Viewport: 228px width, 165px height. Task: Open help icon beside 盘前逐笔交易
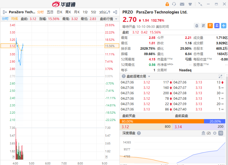[124, 76]
